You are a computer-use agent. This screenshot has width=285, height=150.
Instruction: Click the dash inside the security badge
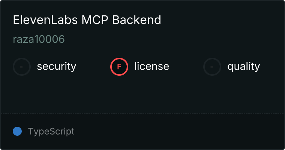click(x=21, y=67)
